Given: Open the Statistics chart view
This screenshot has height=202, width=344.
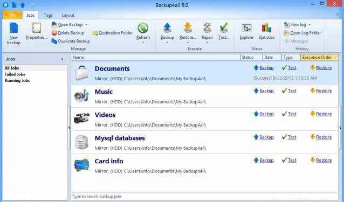Looking at the screenshot, I should pos(266,31).
